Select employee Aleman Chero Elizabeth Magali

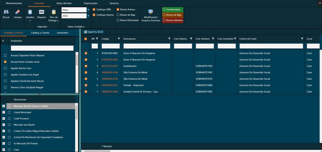point(5,87)
